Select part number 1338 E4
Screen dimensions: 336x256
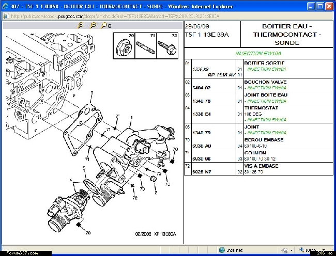[202, 114]
